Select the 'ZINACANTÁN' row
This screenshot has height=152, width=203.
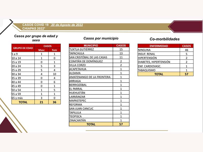point(99,120)
